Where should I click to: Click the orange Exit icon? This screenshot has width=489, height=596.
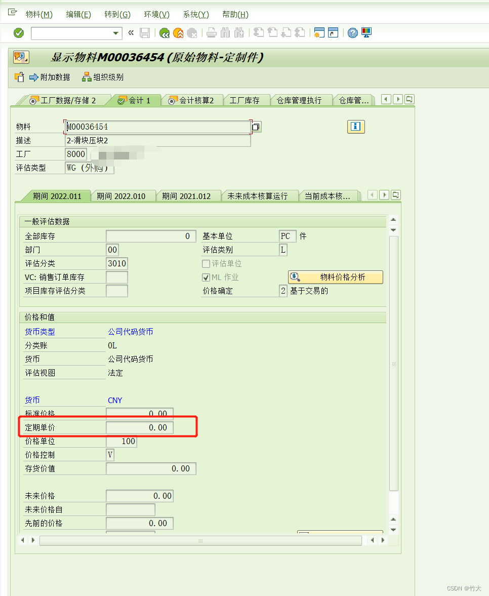coord(178,32)
